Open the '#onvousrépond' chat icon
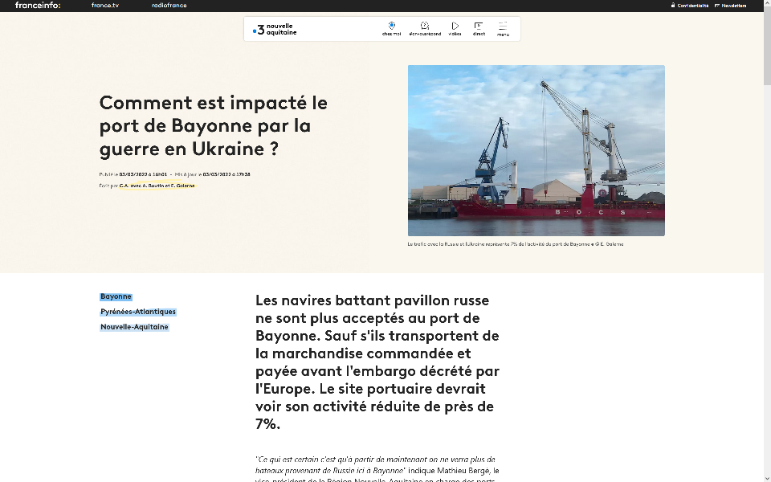 coord(425,27)
